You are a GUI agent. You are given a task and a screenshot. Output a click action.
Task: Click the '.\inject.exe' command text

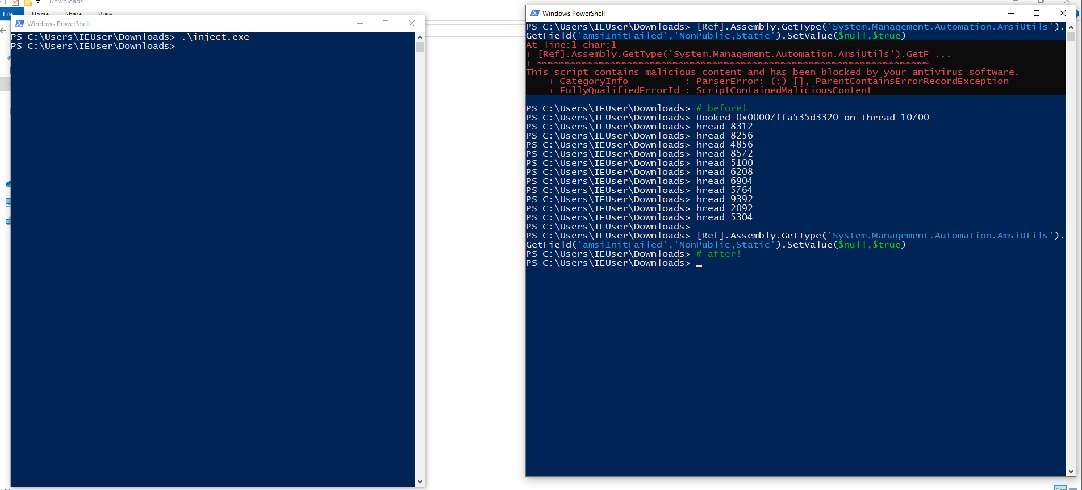(x=215, y=37)
